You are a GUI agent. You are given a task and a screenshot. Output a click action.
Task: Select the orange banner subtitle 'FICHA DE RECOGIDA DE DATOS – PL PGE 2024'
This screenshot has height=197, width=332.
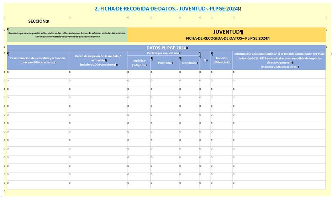point(227,38)
